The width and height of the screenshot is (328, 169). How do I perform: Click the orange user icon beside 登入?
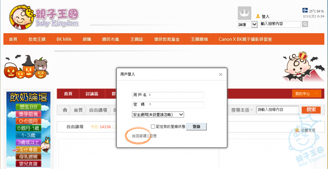click(x=258, y=16)
